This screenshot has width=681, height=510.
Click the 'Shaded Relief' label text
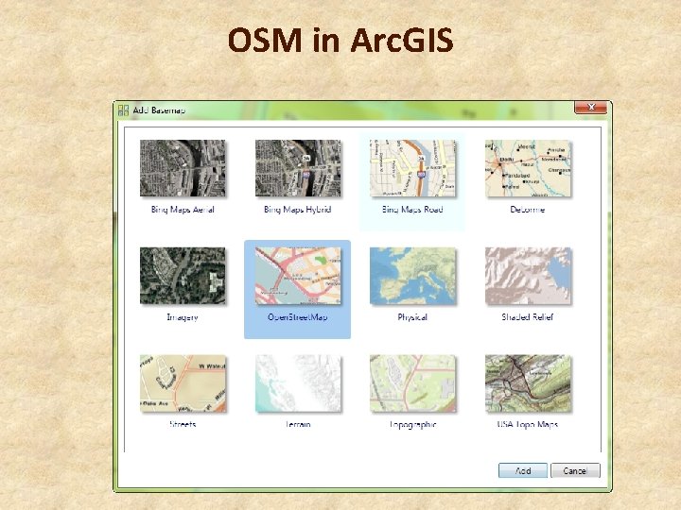pyautogui.click(x=527, y=317)
